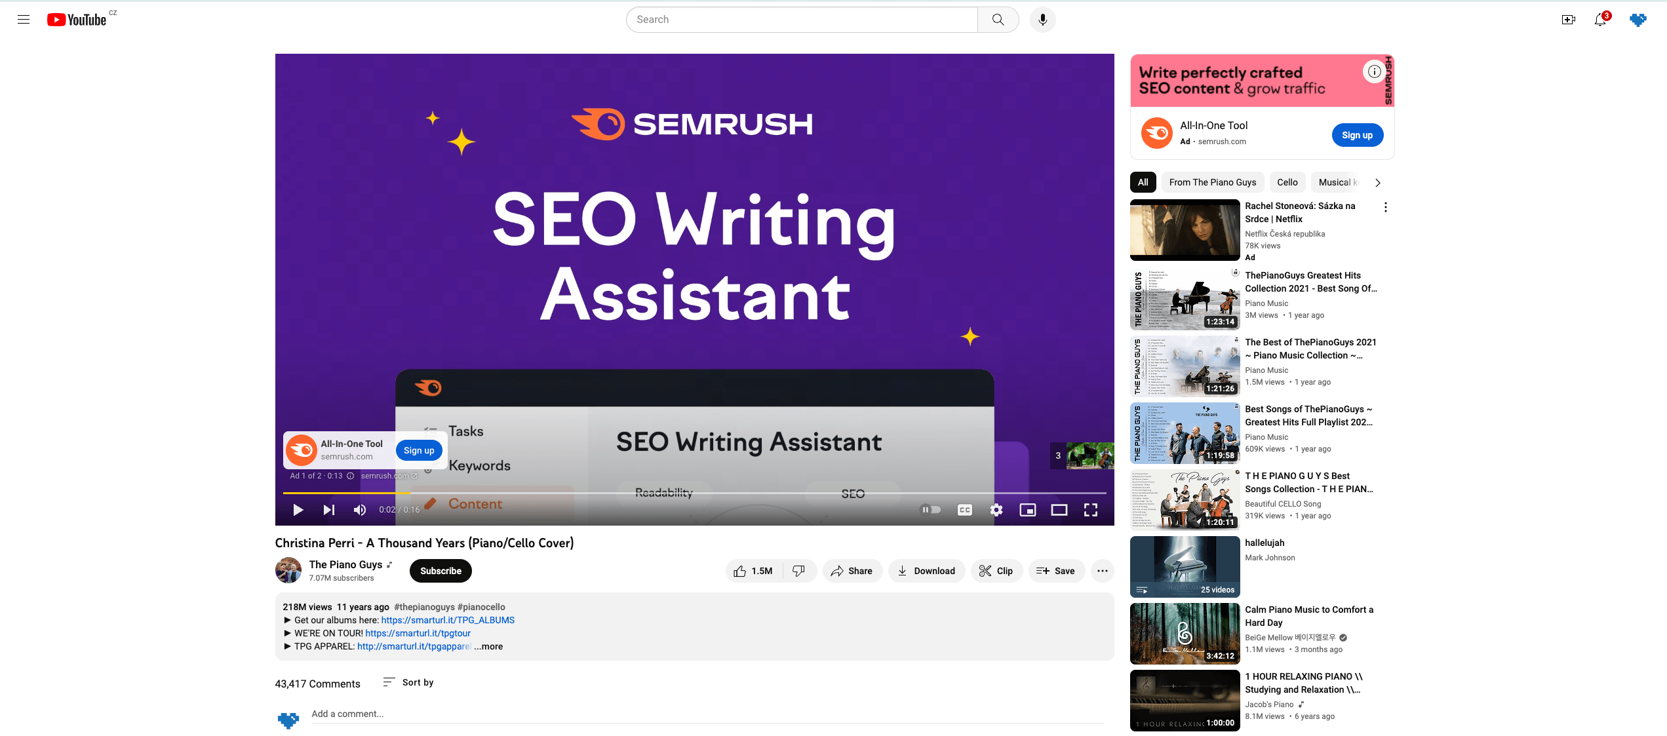Viewport: 1667px width, 736px height.
Task: Open notifications bell
Action: 1600,20
